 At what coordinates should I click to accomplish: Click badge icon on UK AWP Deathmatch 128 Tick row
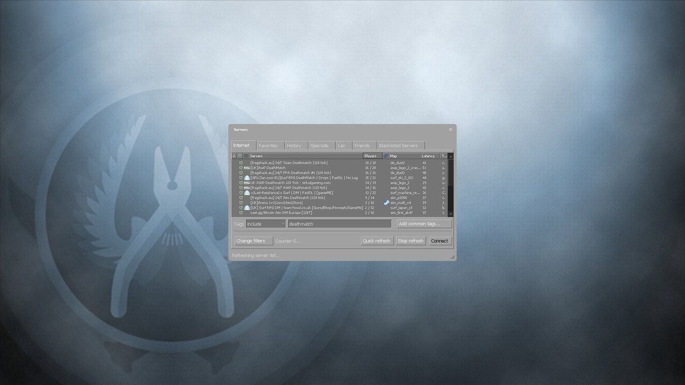coord(247,183)
